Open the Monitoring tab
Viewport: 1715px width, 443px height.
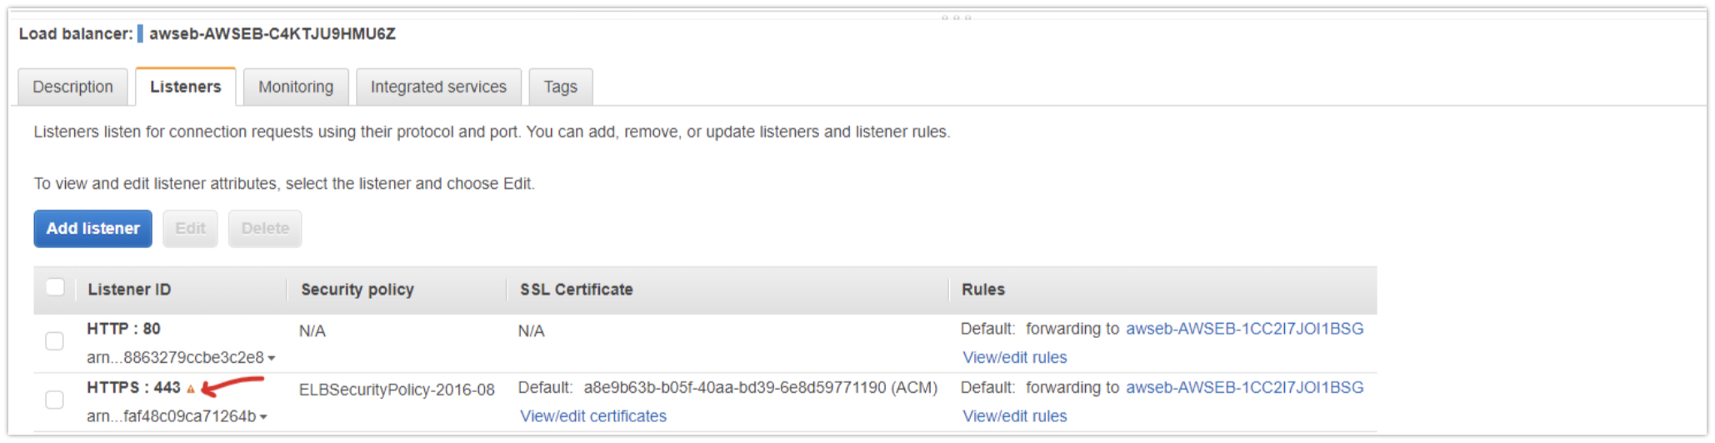coord(296,87)
